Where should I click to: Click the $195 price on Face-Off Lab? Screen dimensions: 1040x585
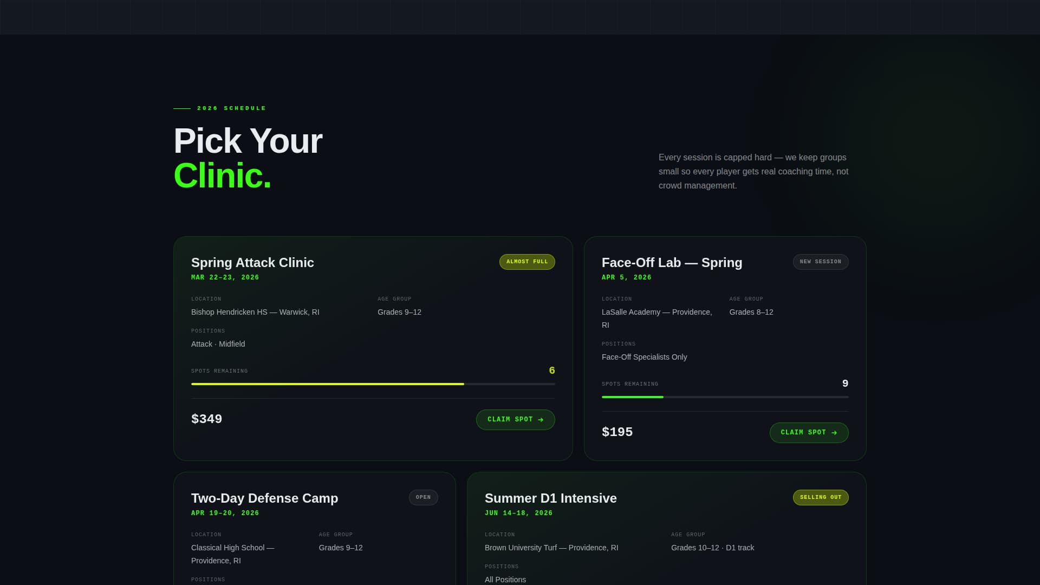(617, 432)
